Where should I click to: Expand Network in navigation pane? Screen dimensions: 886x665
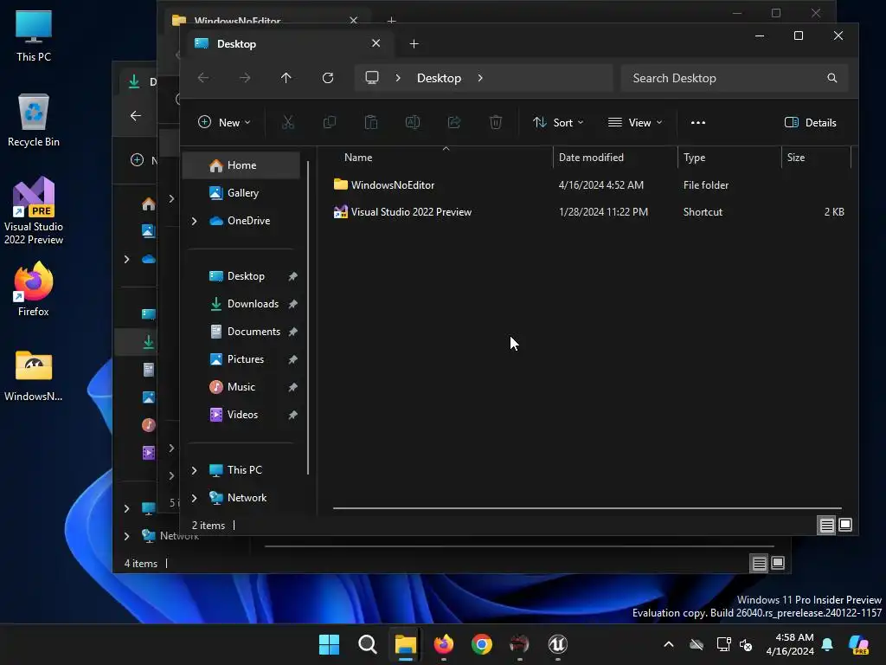point(194,498)
